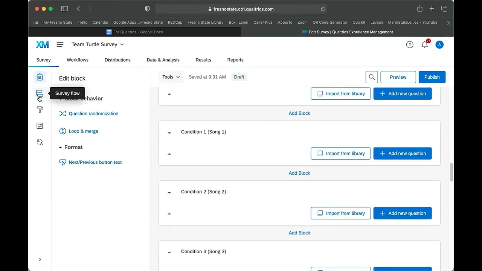Click the Loop & merge icon
The height and width of the screenshot is (271, 482).
[63, 131]
